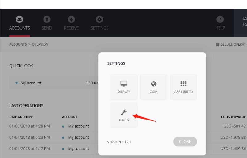Open the Display settings tile
Image resolution: width=247 pixels, height=158 pixels.
point(124,87)
